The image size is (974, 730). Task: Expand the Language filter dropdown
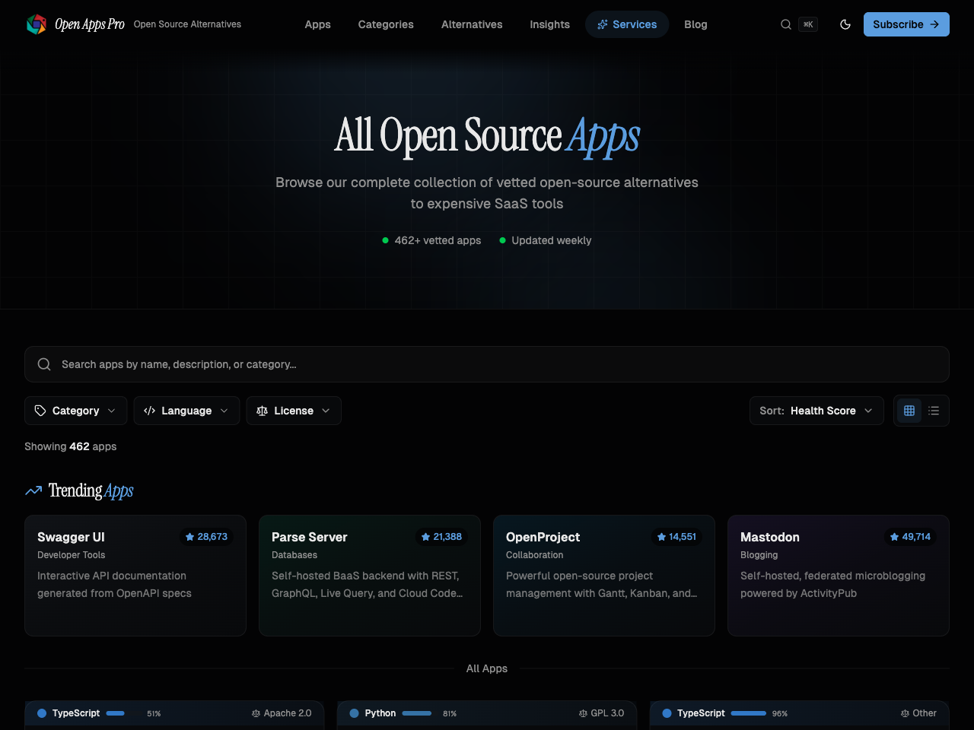coord(186,411)
